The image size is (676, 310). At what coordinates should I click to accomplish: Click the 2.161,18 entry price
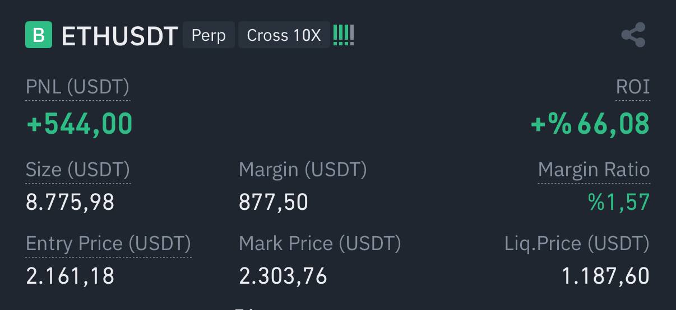[x=70, y=276]
